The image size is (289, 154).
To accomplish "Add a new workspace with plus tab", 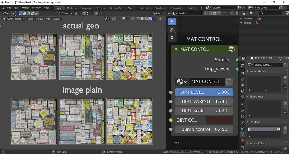I will pyautogui.click(x=201, y=8).
